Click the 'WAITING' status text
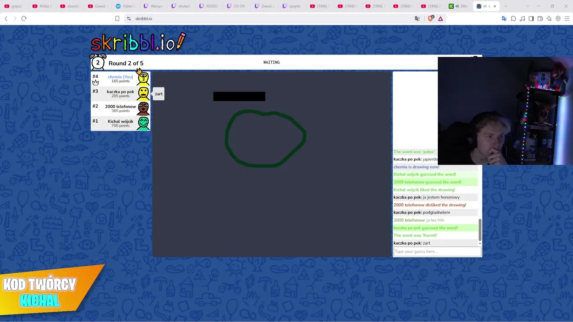 [271, 63]
